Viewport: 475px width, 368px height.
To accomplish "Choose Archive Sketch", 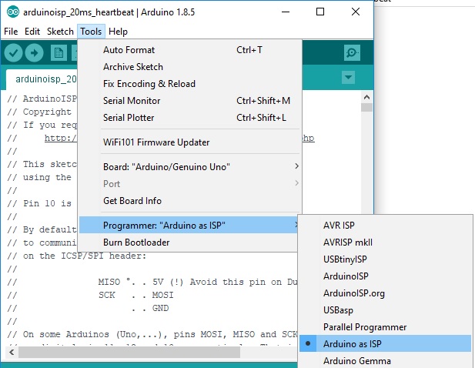I will 190,67.
